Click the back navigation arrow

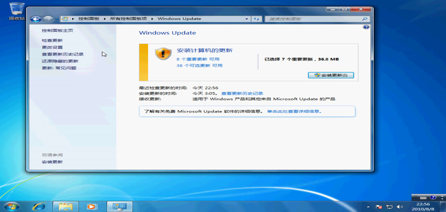[x=36, y=19]
